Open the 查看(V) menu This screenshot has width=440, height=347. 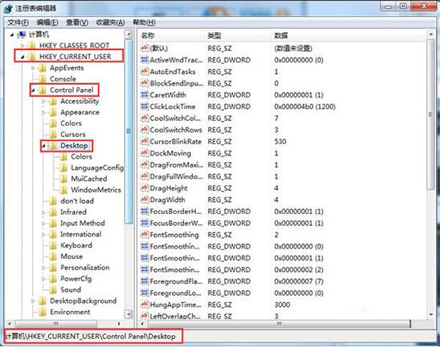point(77,22)
